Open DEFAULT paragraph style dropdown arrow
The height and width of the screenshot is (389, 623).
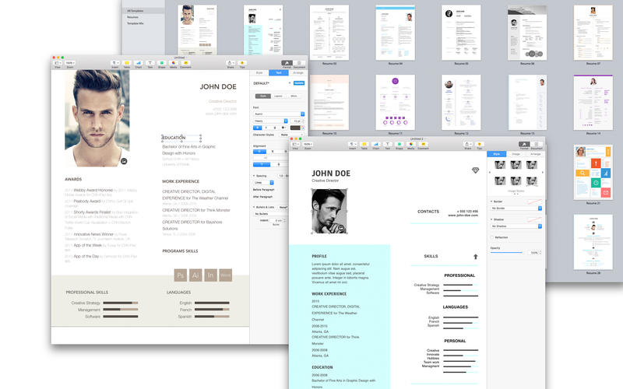(x=290, y=83)
